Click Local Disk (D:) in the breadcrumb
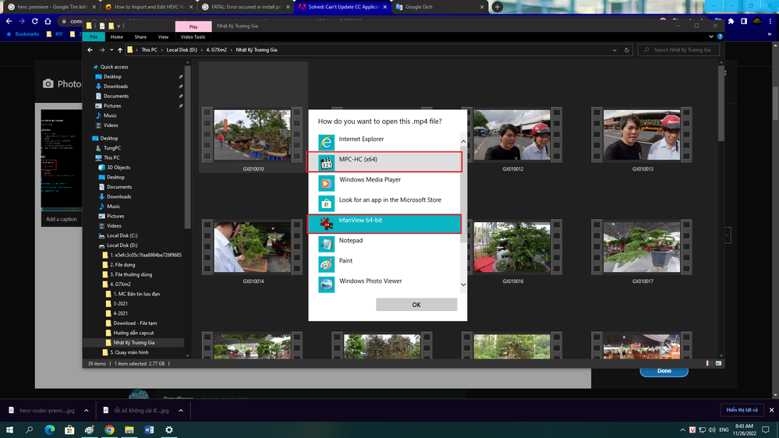Image resolution: width=779 pixels, height=438 pixels. [x=182, y=50]
